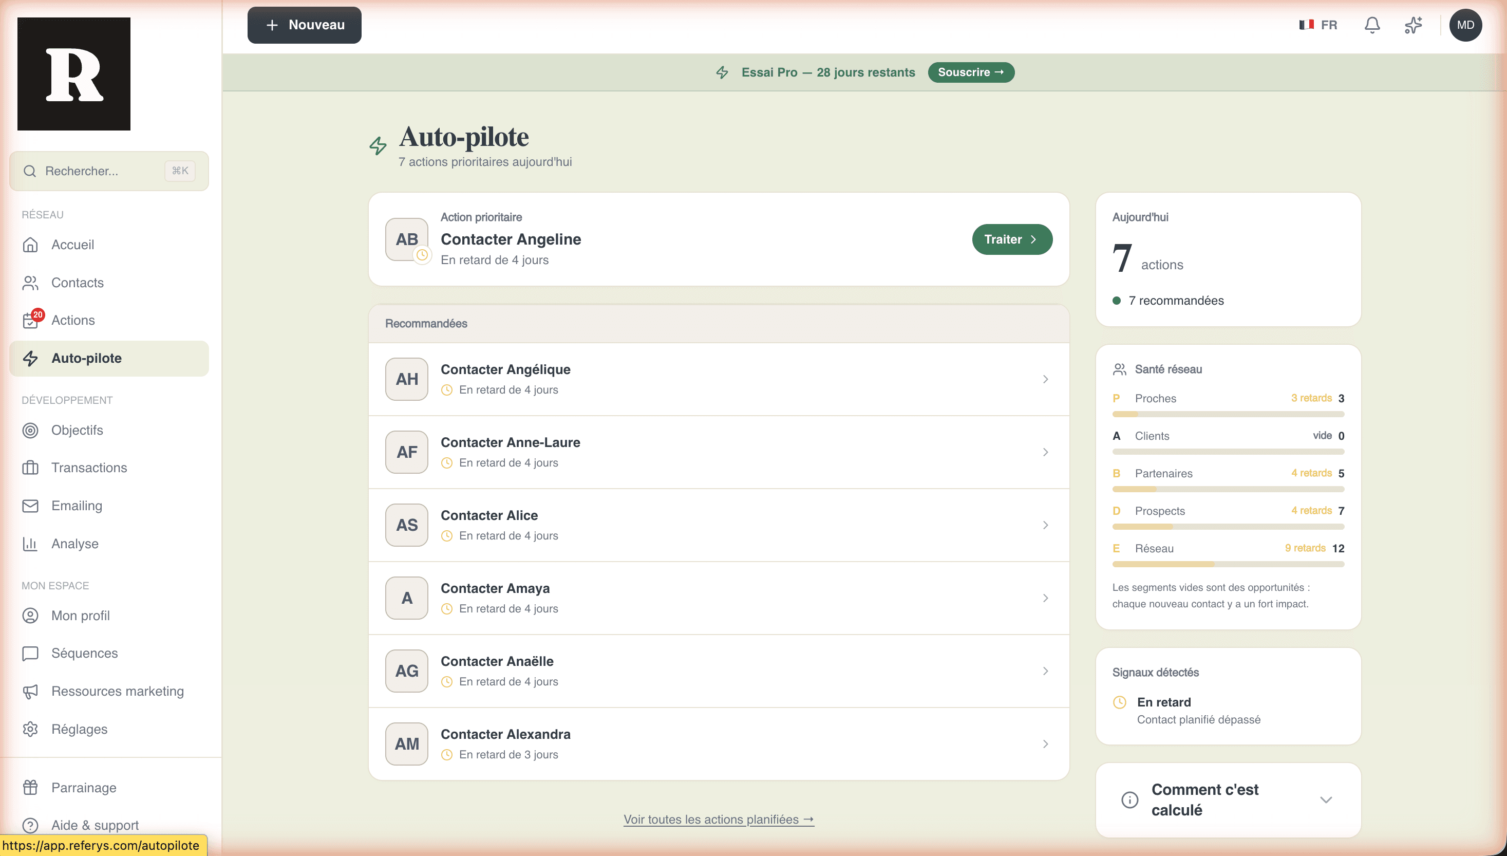Open Contacter Alice row chevron
Screen dimensions: 1507x856
(x=1045, y=525)
